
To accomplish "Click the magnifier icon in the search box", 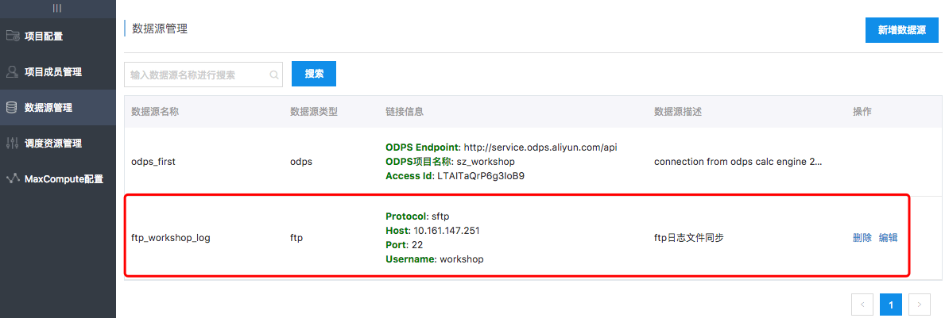I will pos(274,75).
